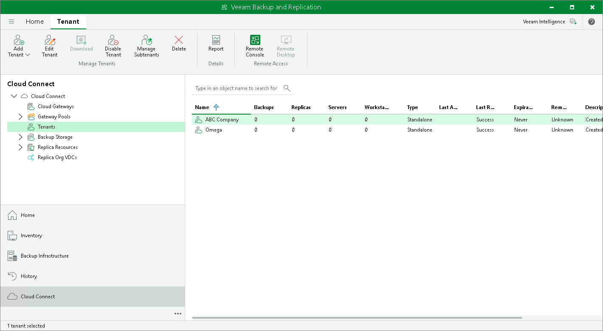Click the Disable Tenant icon
Screen dimensions: 603x331
113,40
